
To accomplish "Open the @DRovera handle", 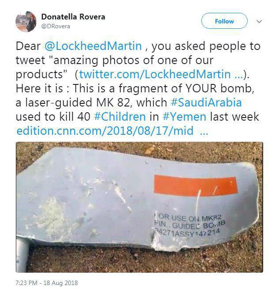I will click(56, 26).
